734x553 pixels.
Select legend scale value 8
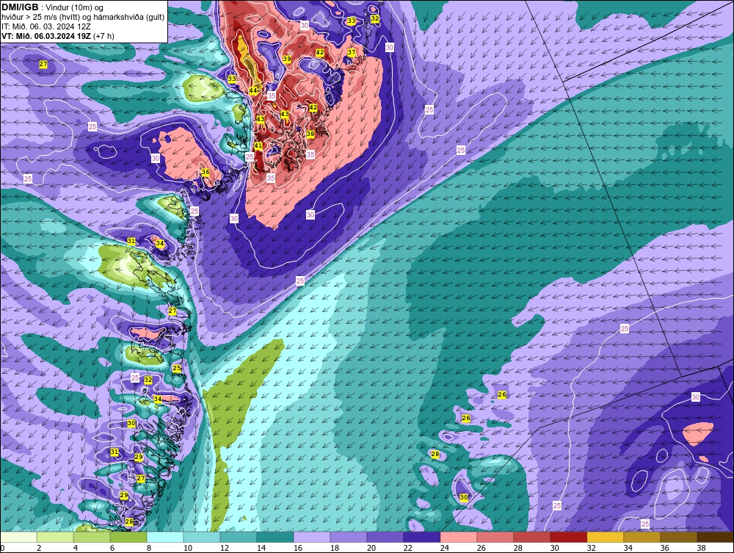(149, 548)
